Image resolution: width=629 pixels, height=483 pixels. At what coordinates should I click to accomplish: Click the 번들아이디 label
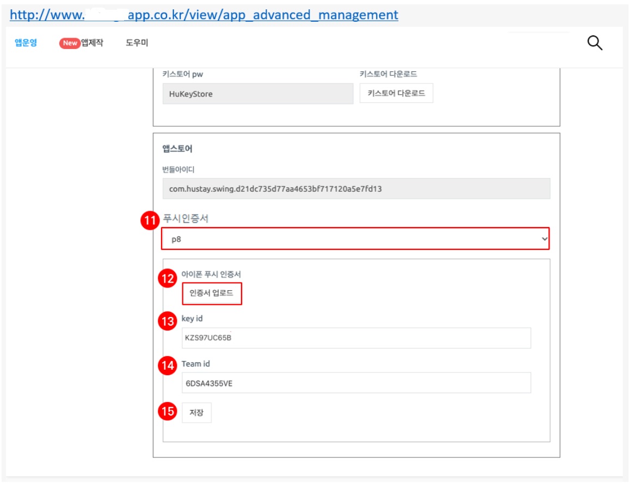coord(178,169)
